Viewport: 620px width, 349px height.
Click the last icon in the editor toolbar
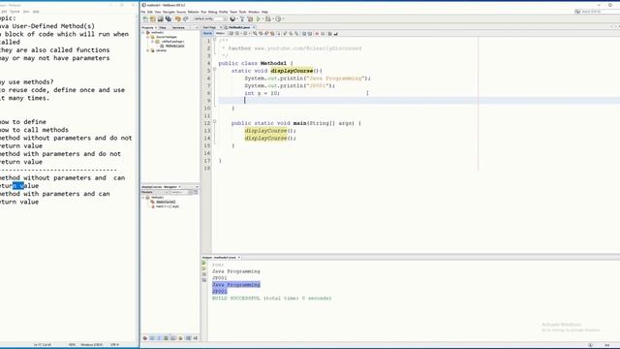(x=336, y=34)
